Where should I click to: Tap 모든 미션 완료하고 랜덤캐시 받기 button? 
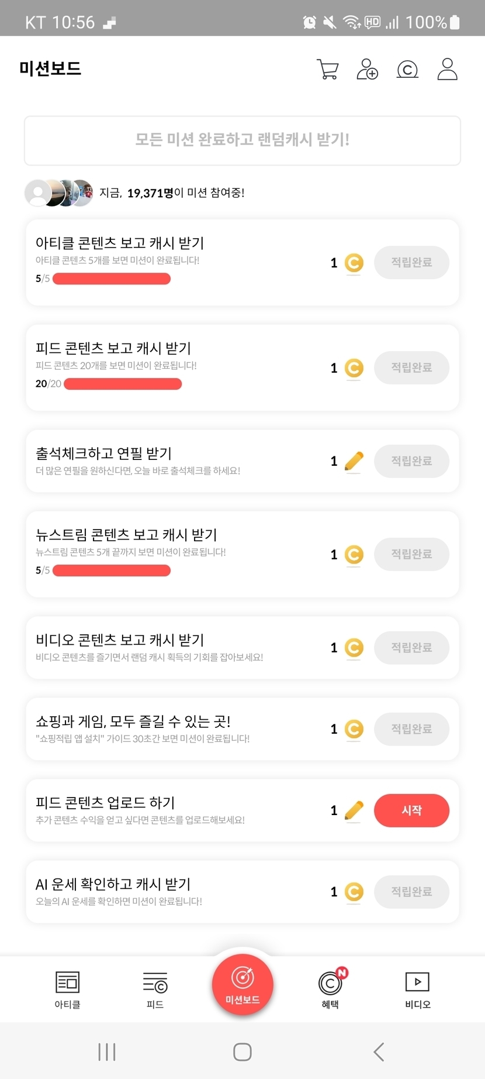click(x=243, y=140)
